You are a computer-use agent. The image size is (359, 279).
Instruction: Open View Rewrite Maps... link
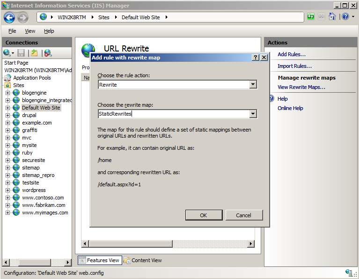coord(301,87)
